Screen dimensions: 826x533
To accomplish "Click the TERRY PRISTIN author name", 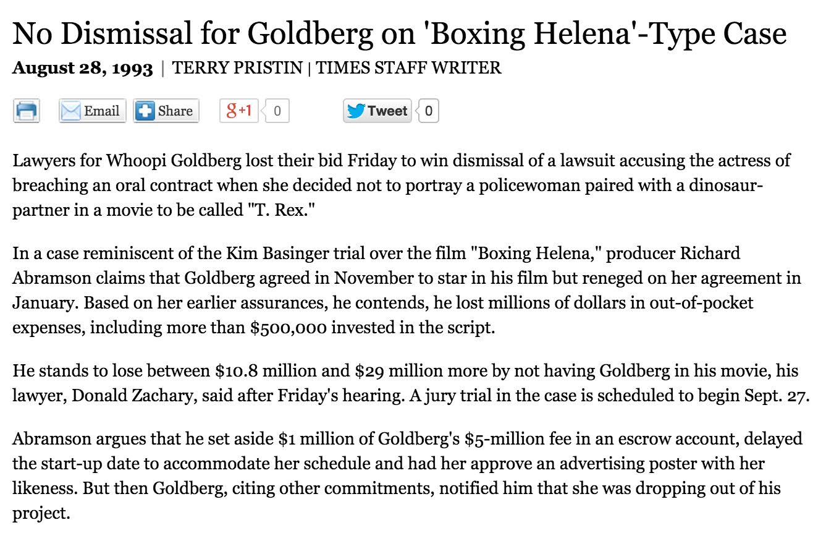I will (238, 67).
